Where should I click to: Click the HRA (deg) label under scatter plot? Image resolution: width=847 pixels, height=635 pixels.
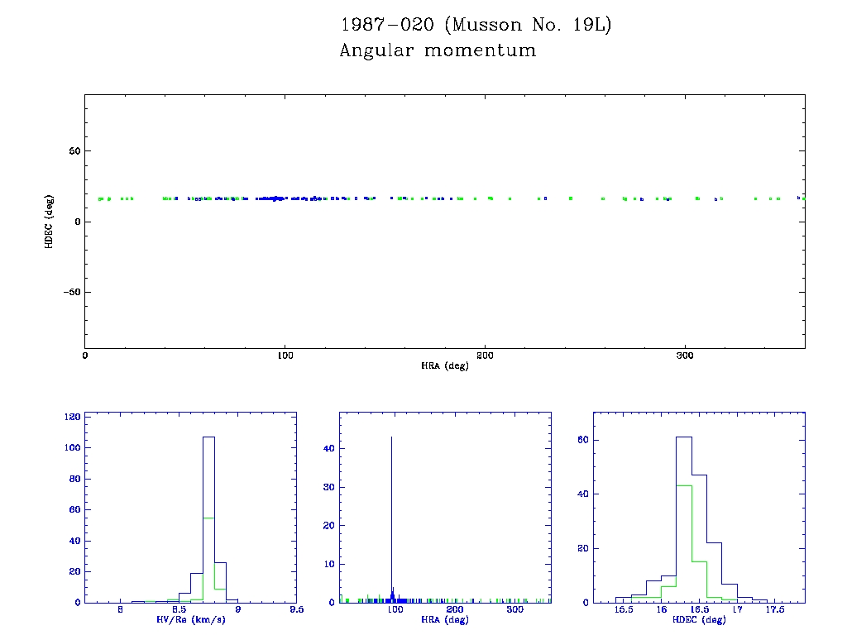445,365
